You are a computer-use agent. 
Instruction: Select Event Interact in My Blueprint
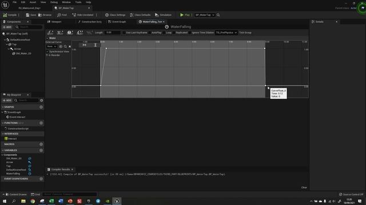[x=15, y=117]
